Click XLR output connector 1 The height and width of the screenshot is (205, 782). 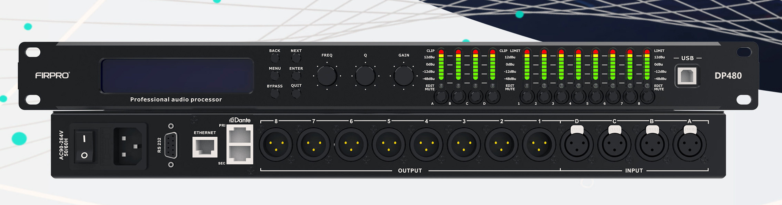coord(539,145)
